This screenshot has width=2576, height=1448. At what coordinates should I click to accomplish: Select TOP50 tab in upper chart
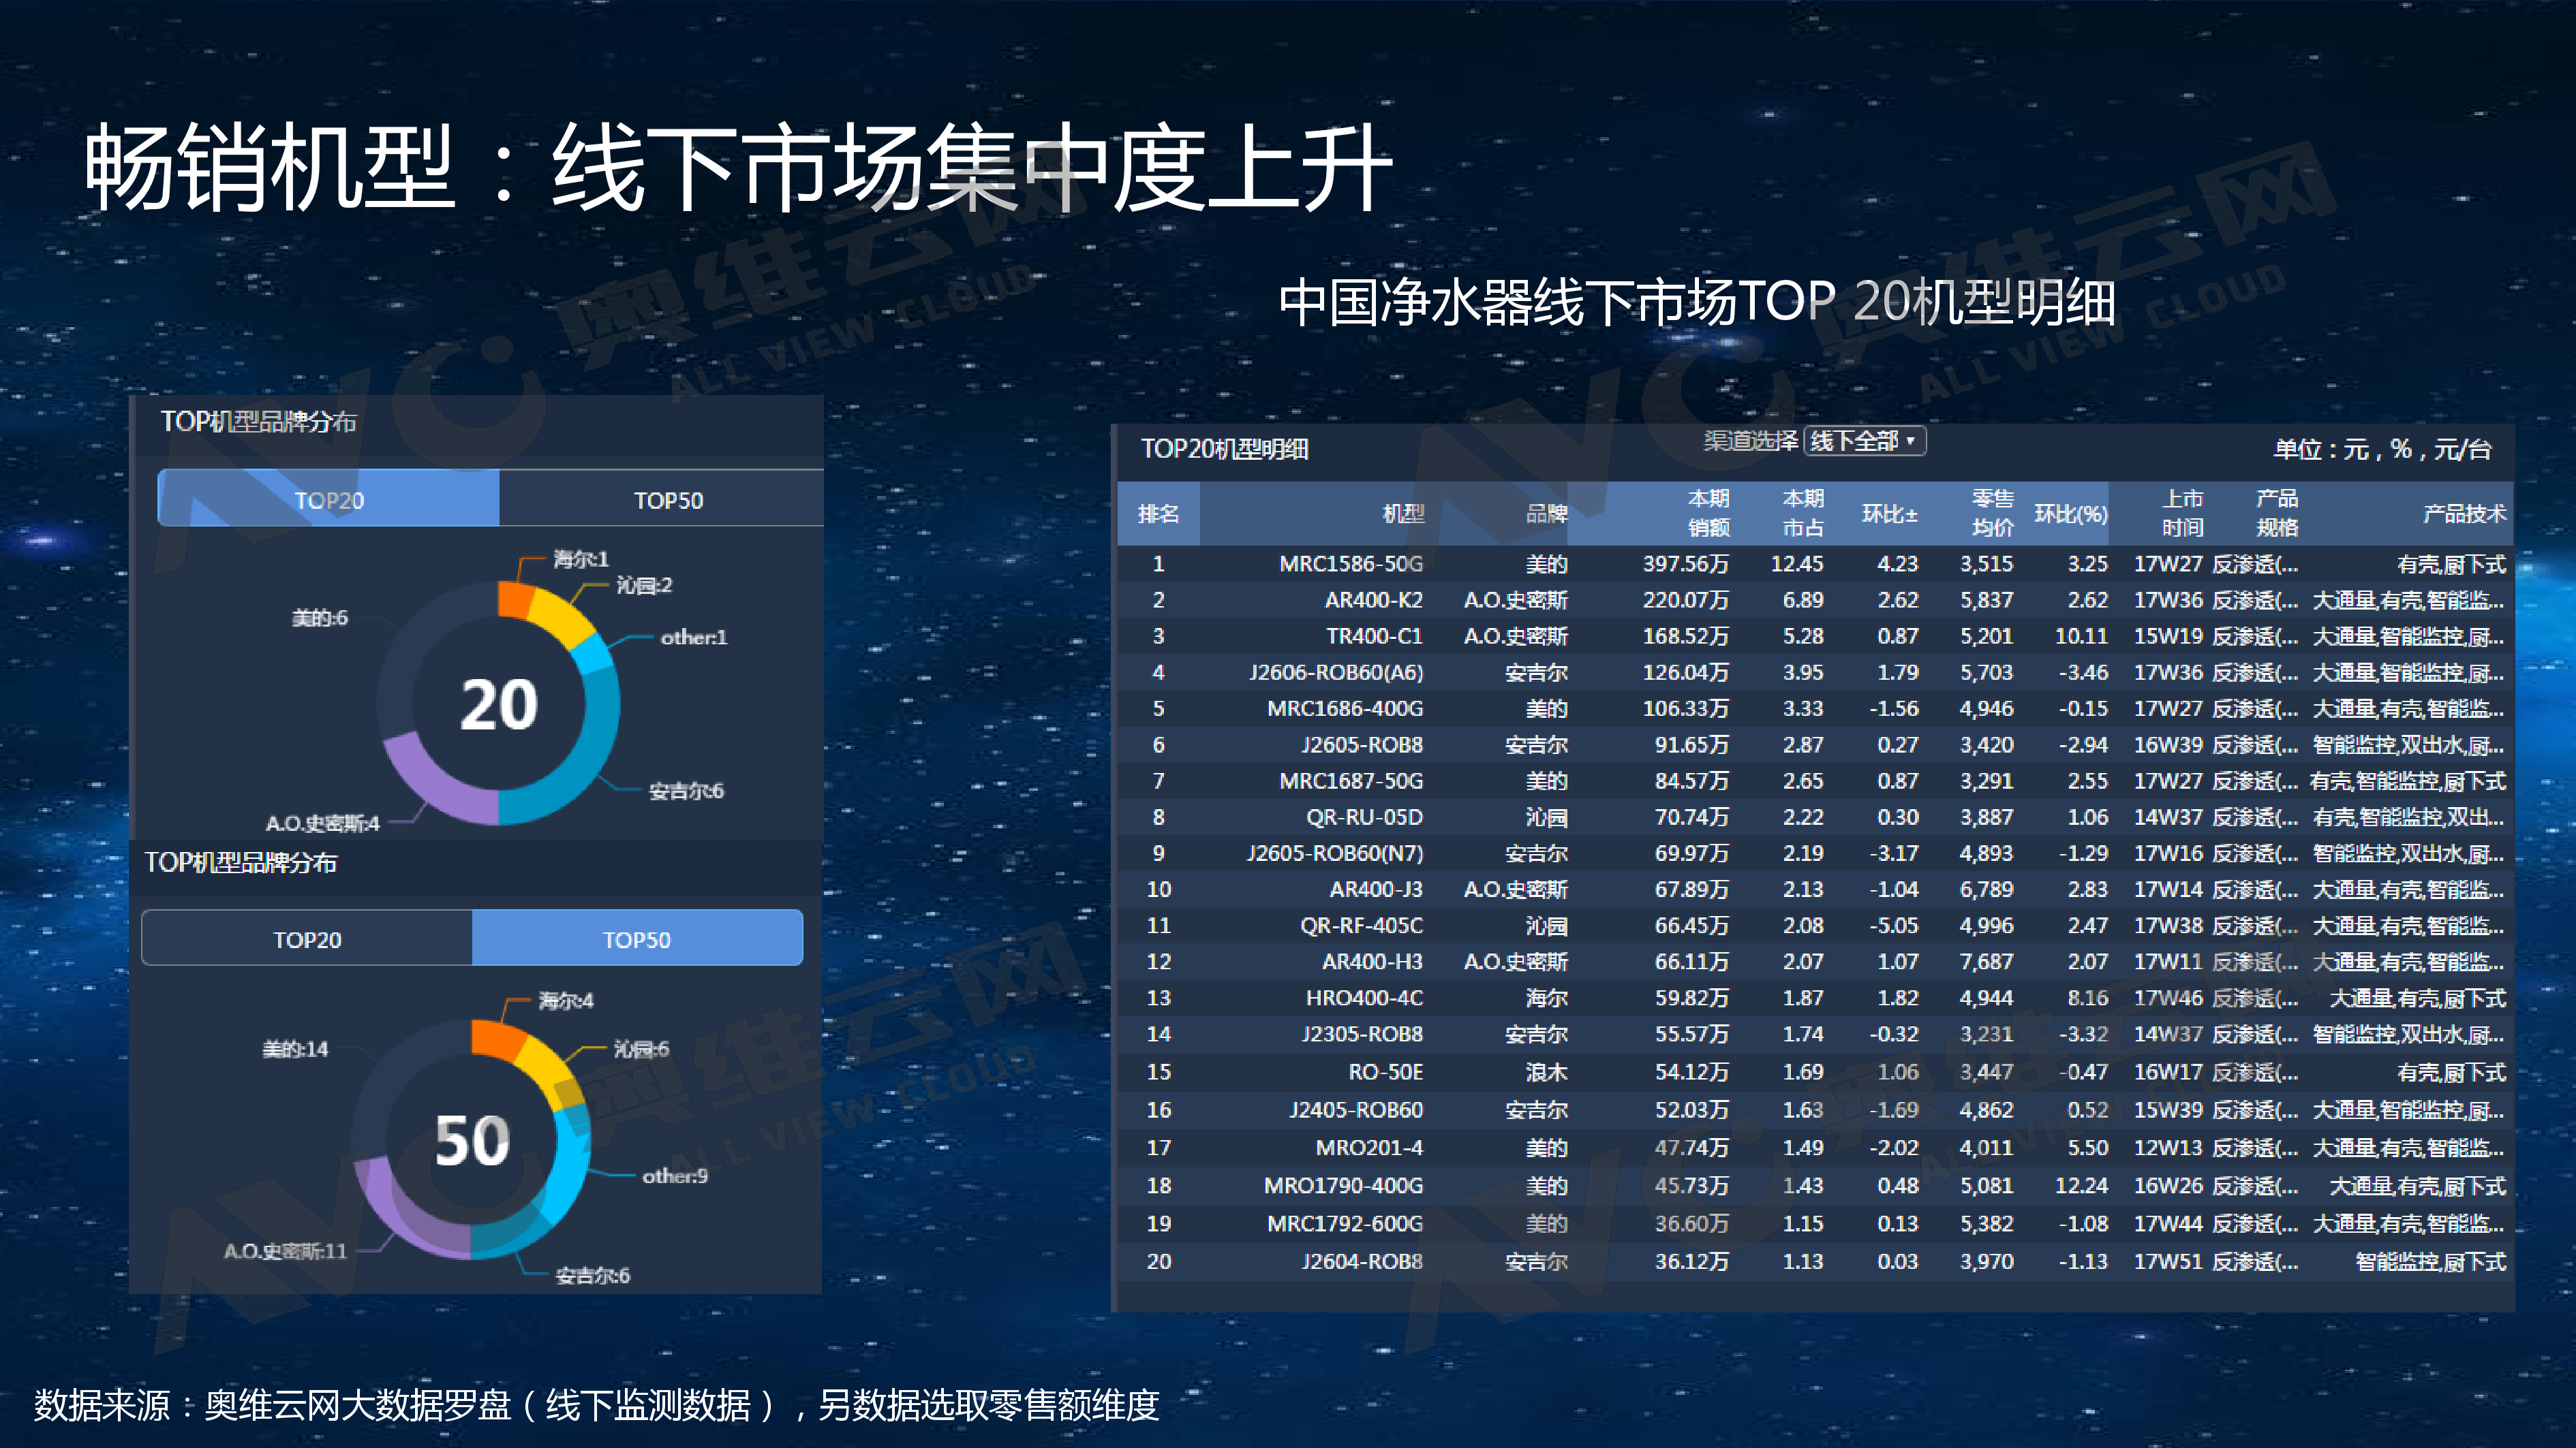point(668,500)
